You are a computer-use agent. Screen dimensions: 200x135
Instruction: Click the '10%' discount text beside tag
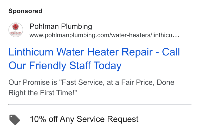(38, 119)
